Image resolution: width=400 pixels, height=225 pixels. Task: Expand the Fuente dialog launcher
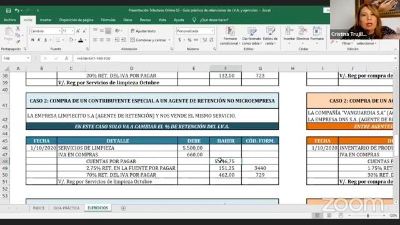pos(87,49)
